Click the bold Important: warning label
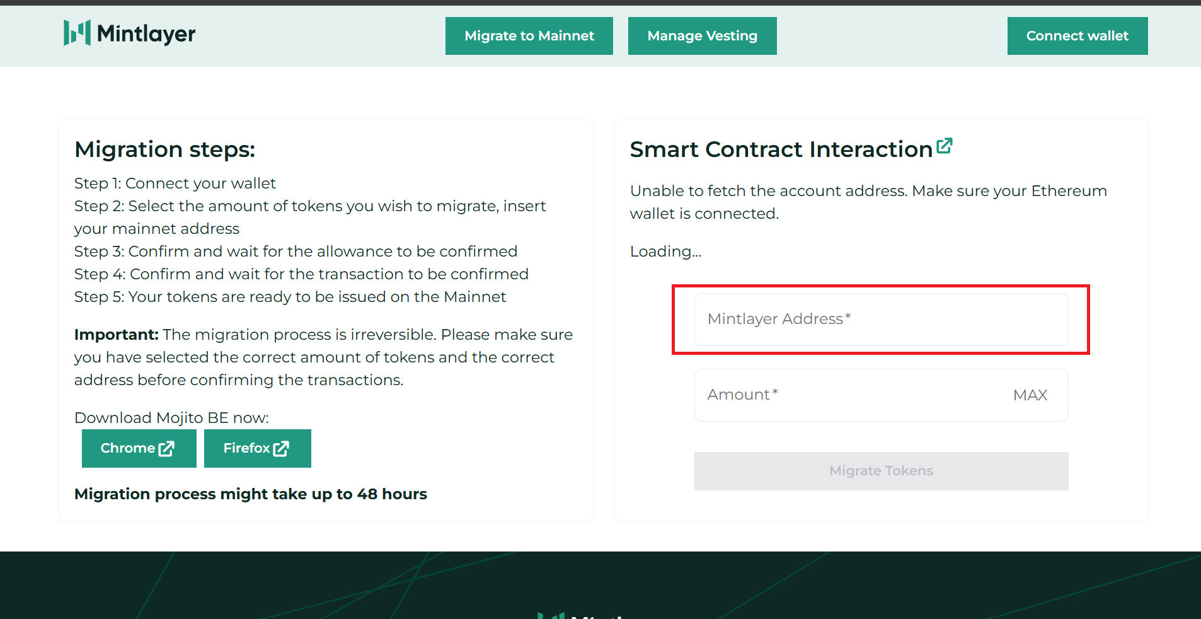 (116, 335)
